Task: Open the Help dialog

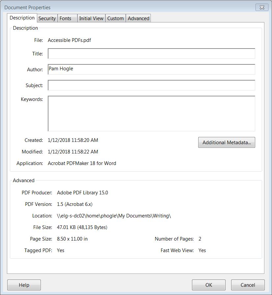Action: [x=24, y=285]
